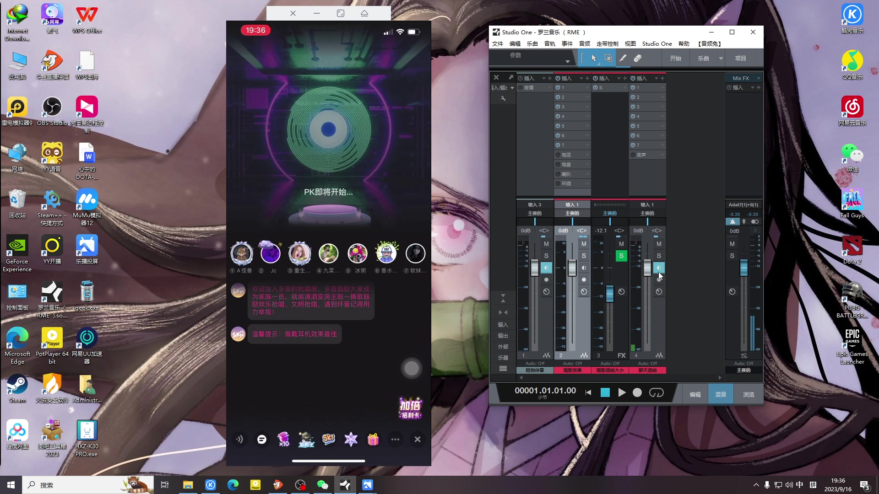Screen dimensions: 879x494
Task: Open WeChat from the taskbar
Action: point(323,485)
